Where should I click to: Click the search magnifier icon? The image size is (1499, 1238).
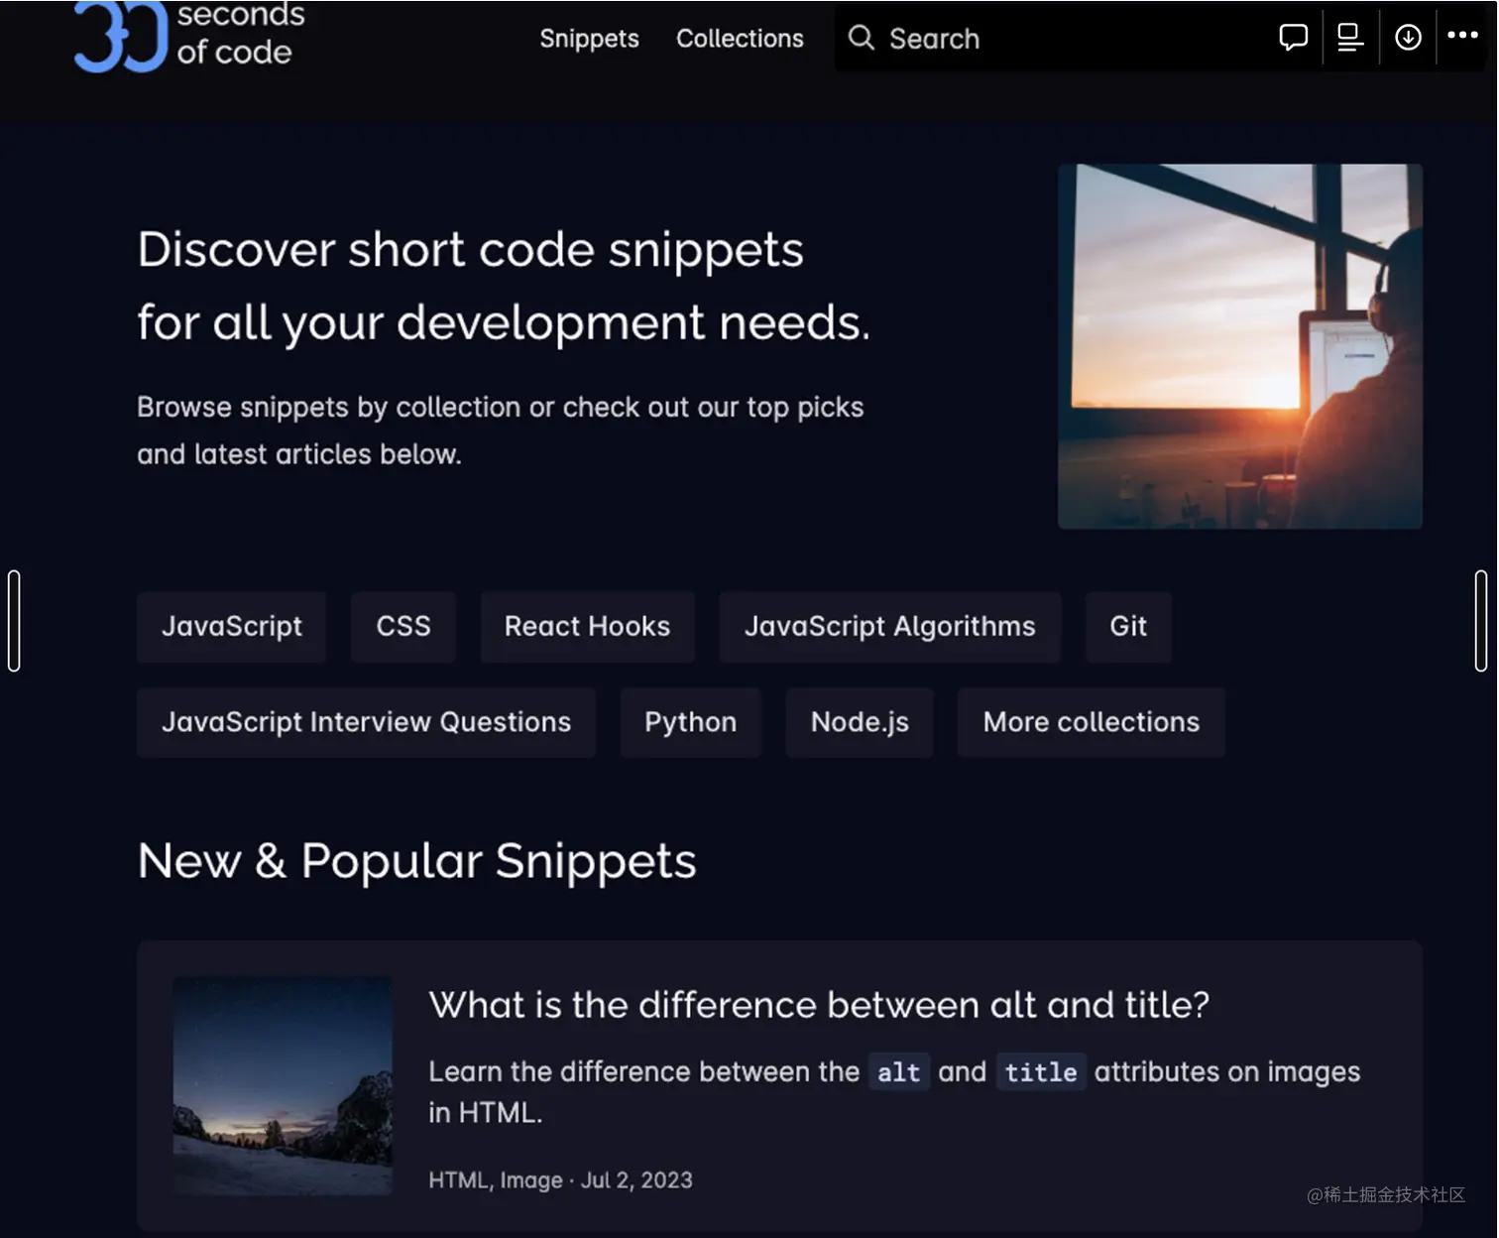pos(862,38)
